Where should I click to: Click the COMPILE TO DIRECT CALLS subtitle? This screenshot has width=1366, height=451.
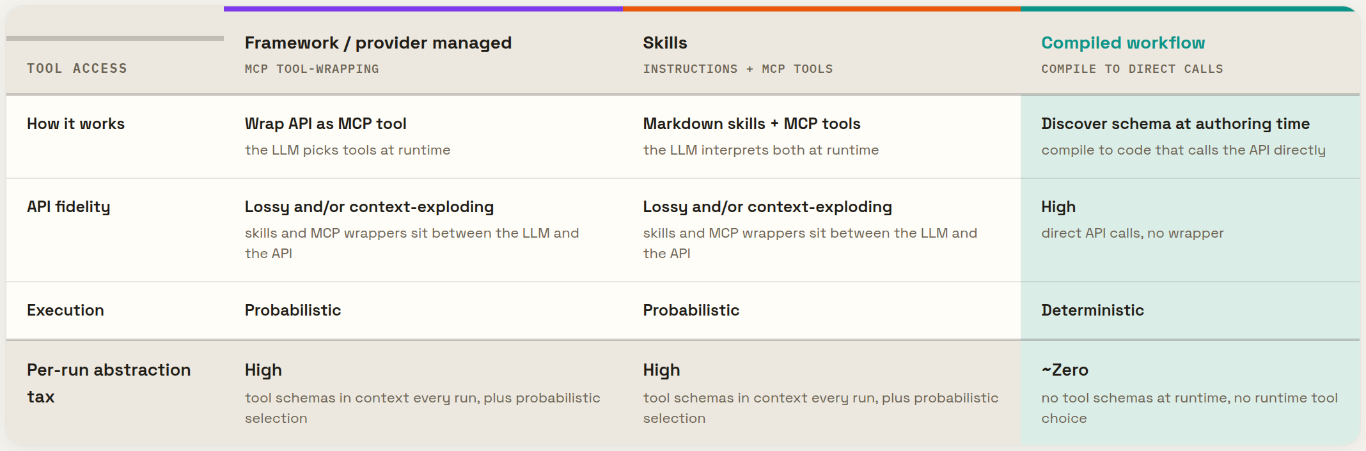[x=1132, y=68]
